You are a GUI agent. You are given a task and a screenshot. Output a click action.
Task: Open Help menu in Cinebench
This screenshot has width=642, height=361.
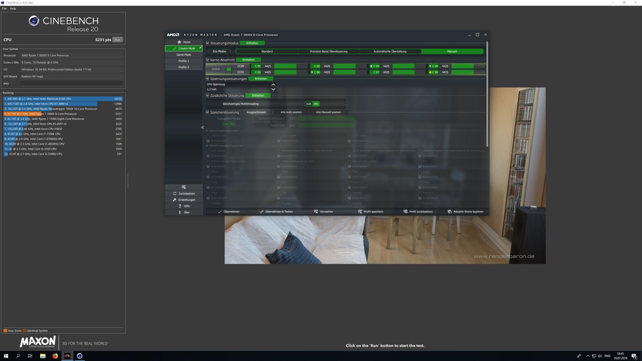(13, 8)
